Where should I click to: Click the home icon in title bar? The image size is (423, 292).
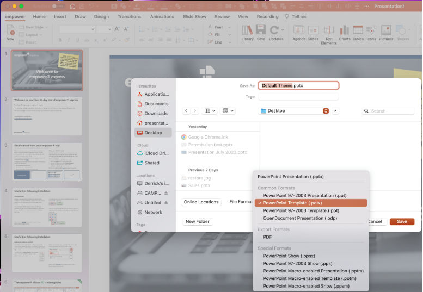tap(72, 6)
